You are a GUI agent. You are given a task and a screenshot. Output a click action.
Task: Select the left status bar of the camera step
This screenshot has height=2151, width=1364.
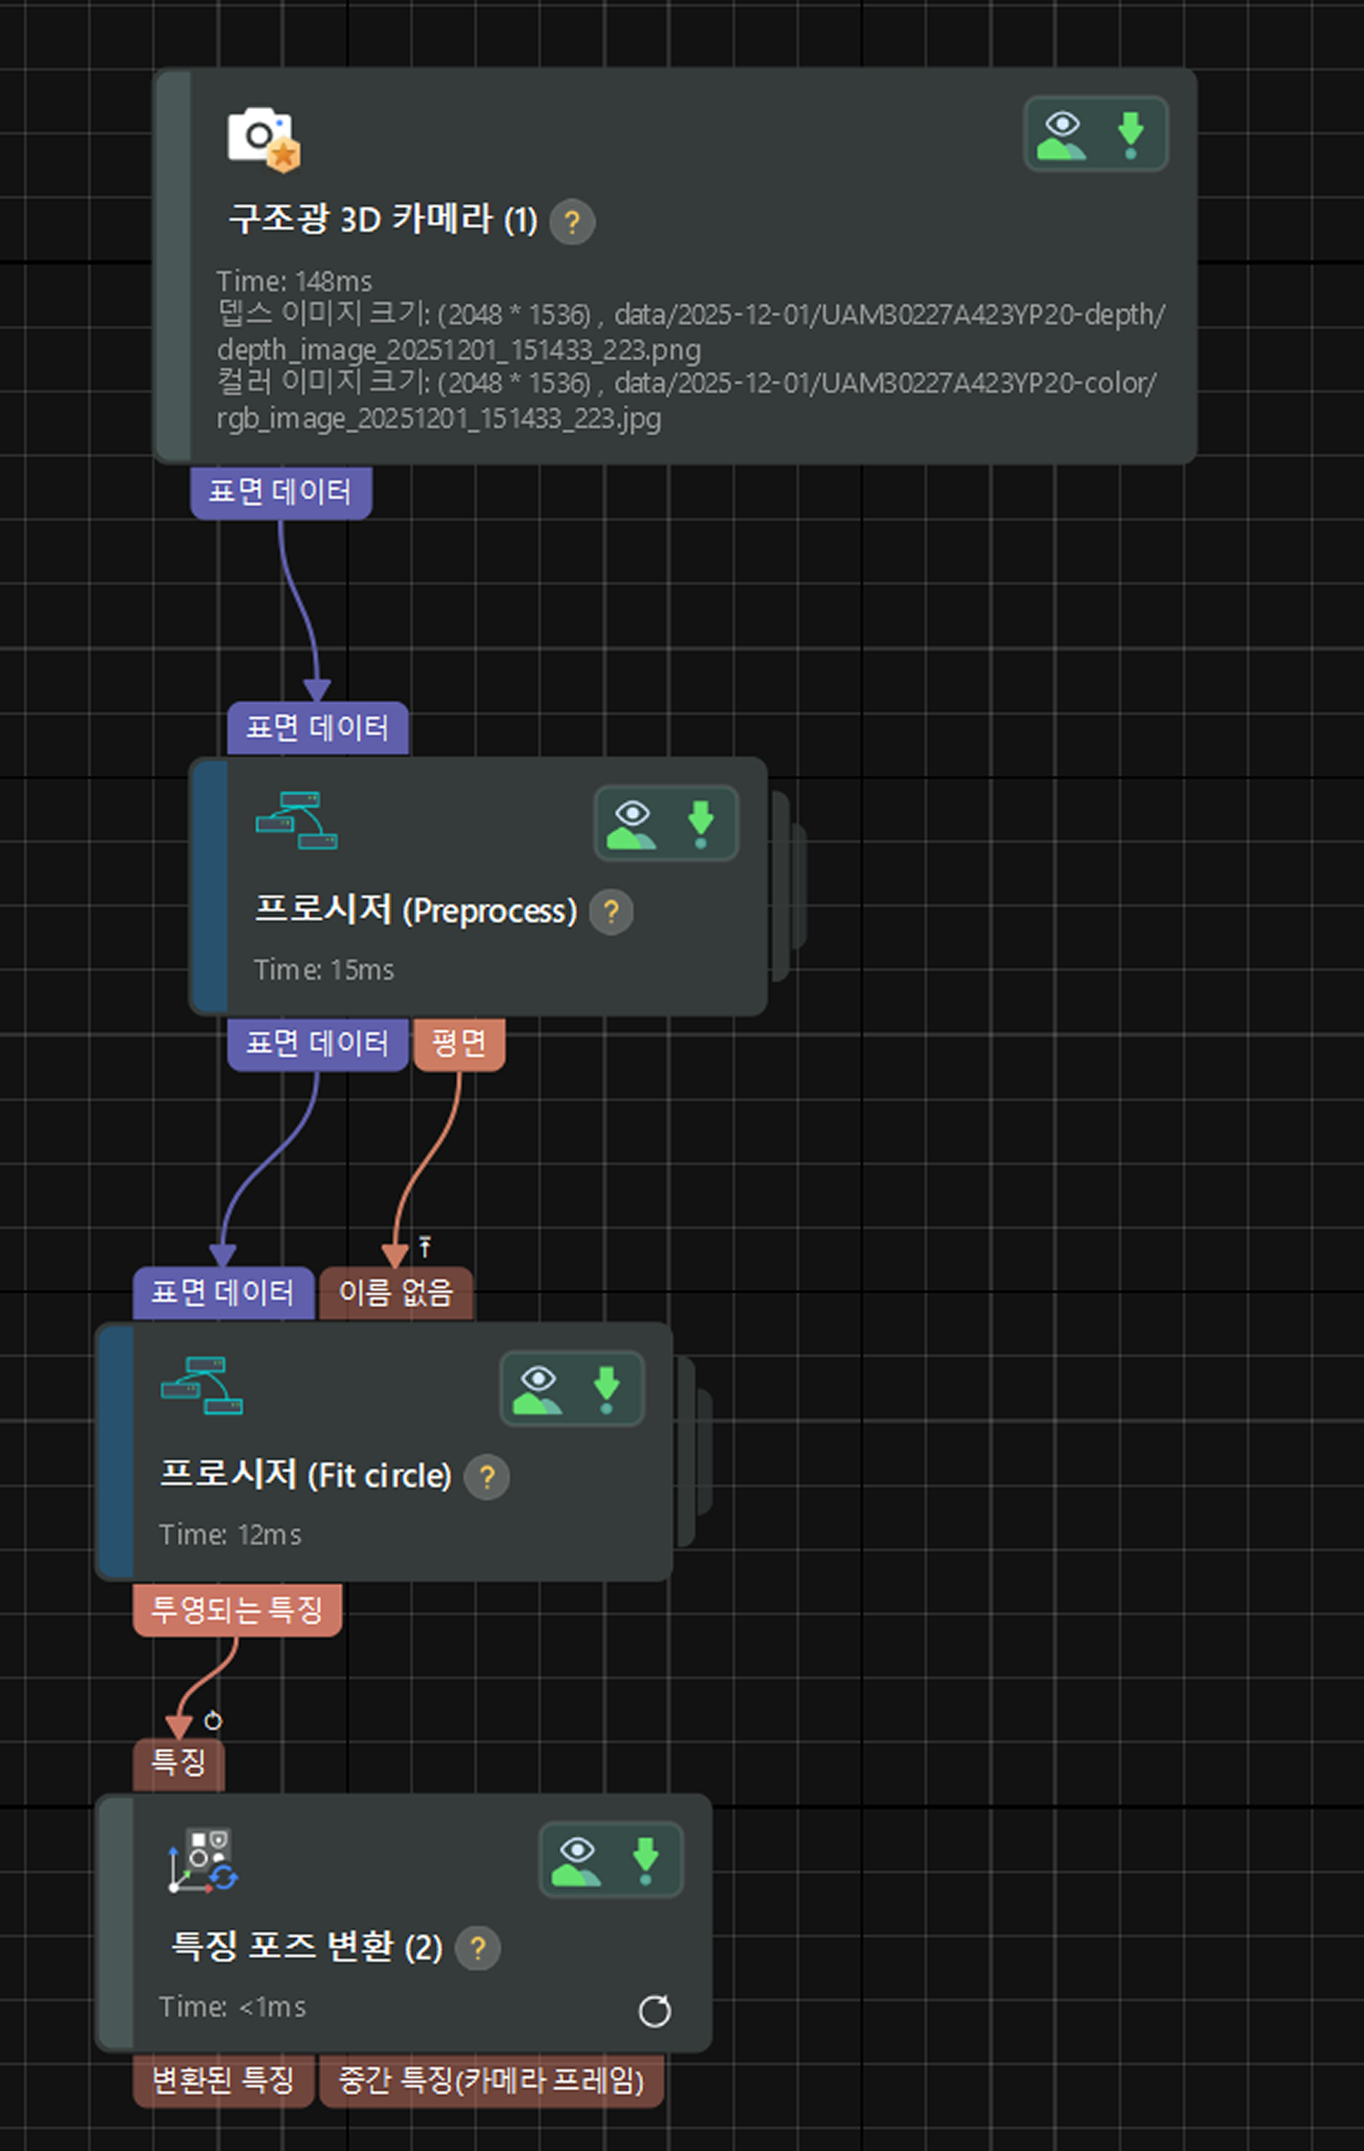(x=173, y=265)
